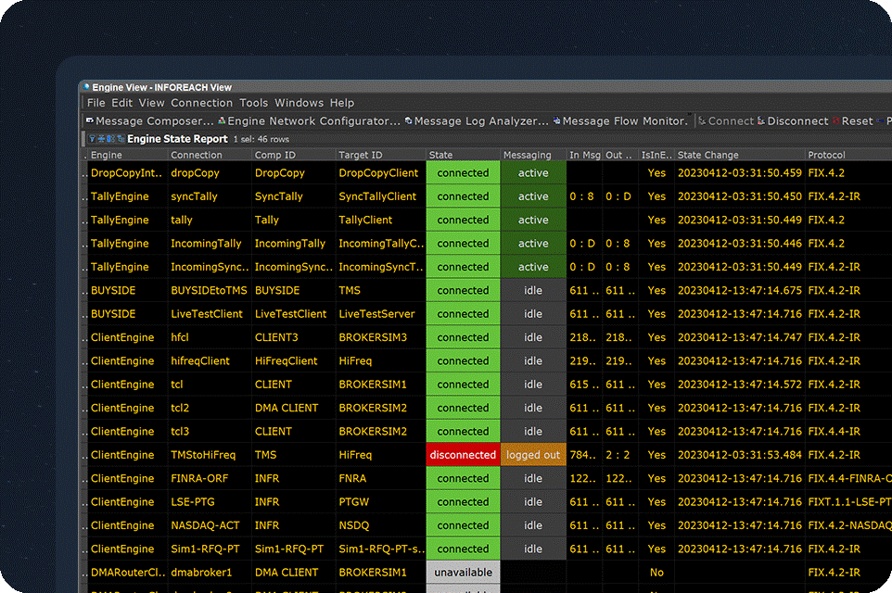Select the red disconnected state cell
892x593 pixels.
coord(463,455)
